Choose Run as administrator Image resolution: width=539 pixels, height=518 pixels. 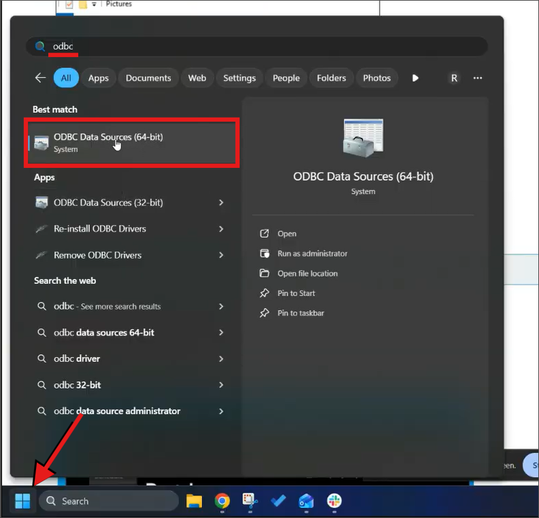pos(312,254)
